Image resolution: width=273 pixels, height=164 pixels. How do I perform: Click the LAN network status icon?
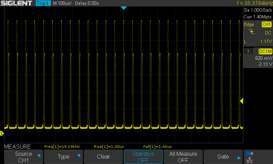(250, 160)
